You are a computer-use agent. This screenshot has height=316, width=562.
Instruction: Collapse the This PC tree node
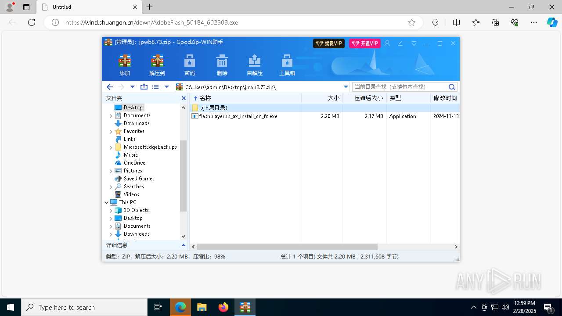point(106,202)
